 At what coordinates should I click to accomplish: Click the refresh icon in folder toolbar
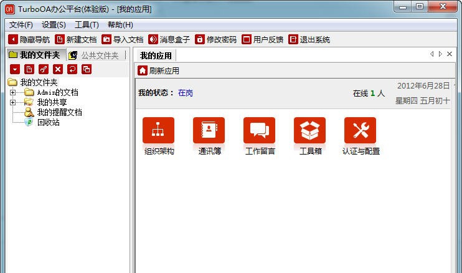coord(72,69)
